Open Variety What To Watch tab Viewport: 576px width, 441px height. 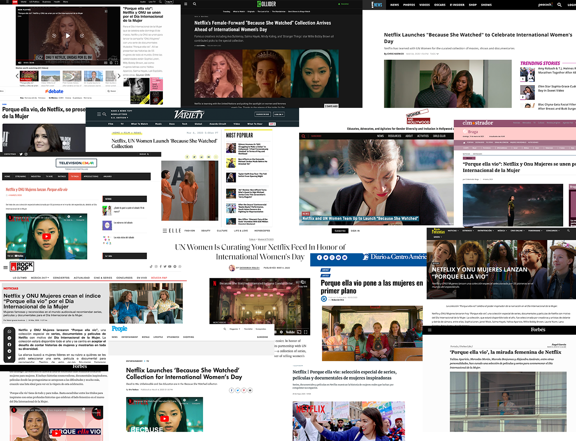(139, 124)
